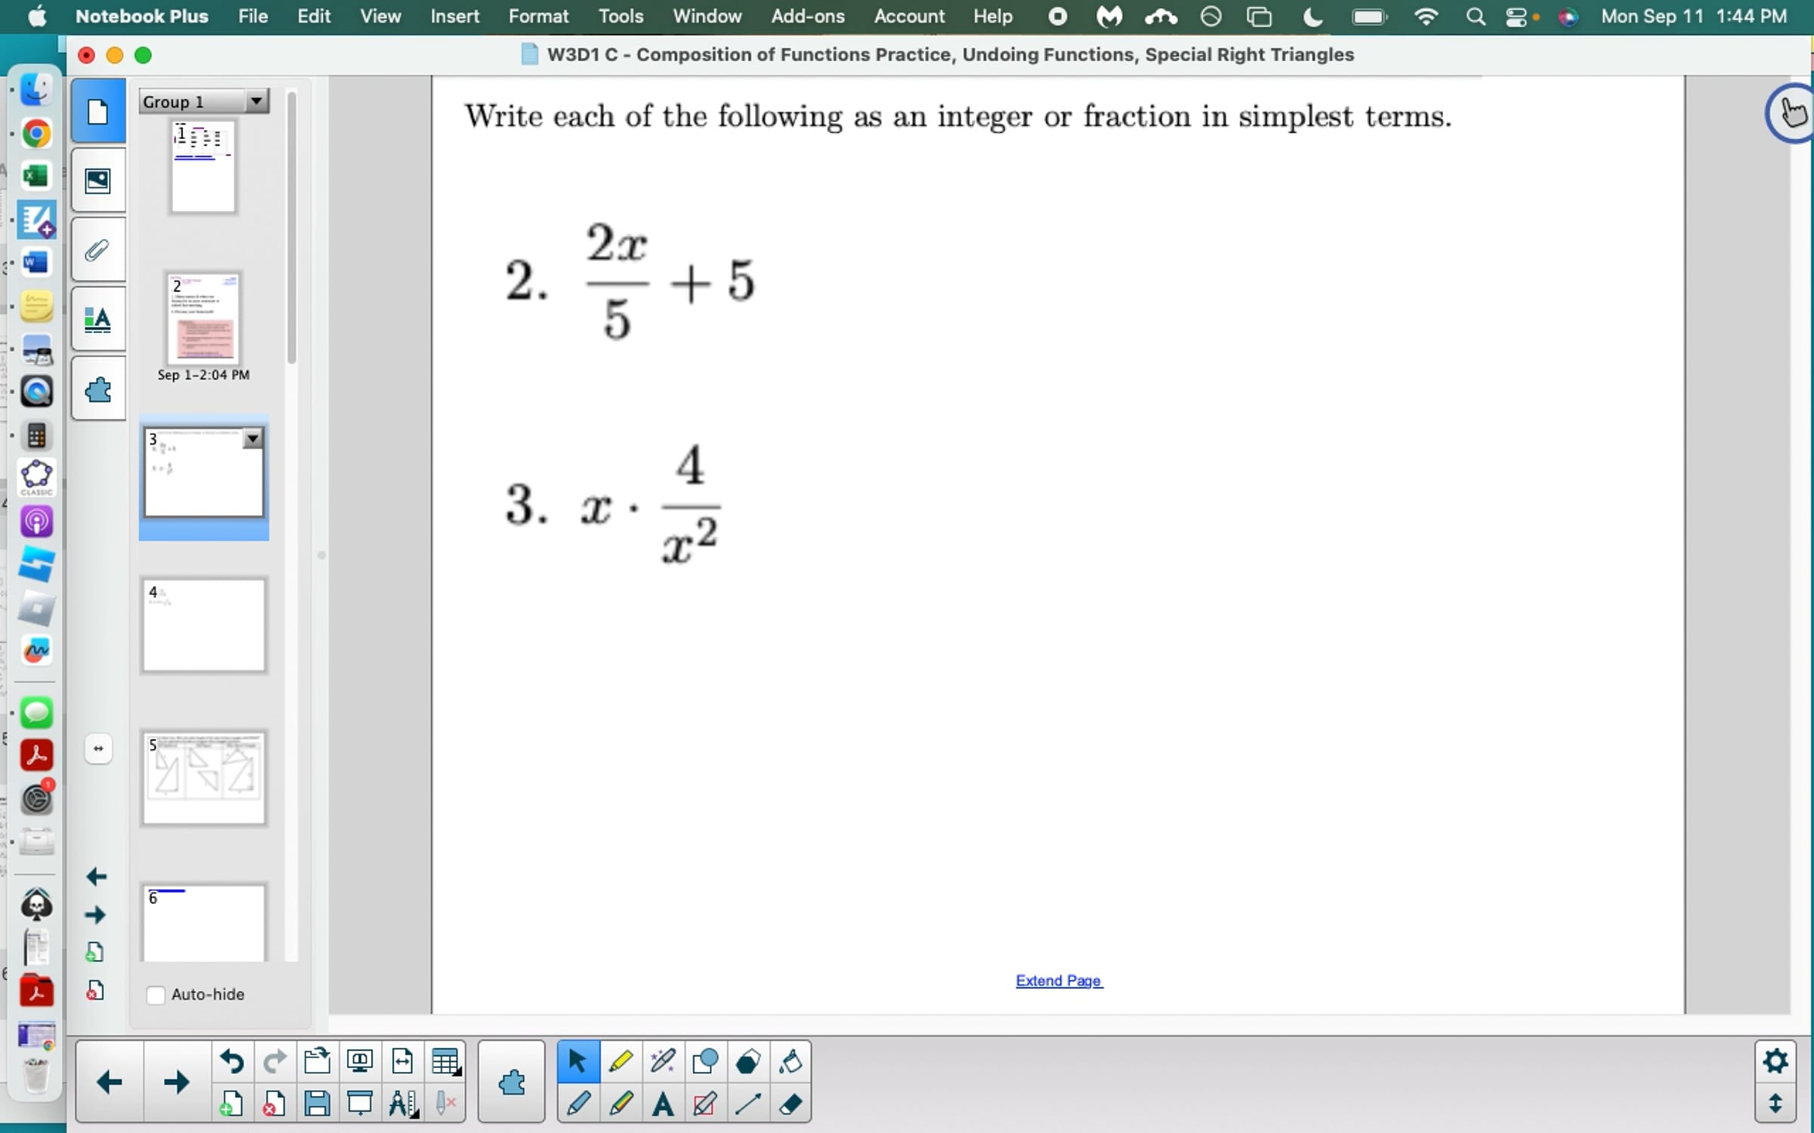Select the Shapes tool

pyautogui.click(x=705, y=1061)
